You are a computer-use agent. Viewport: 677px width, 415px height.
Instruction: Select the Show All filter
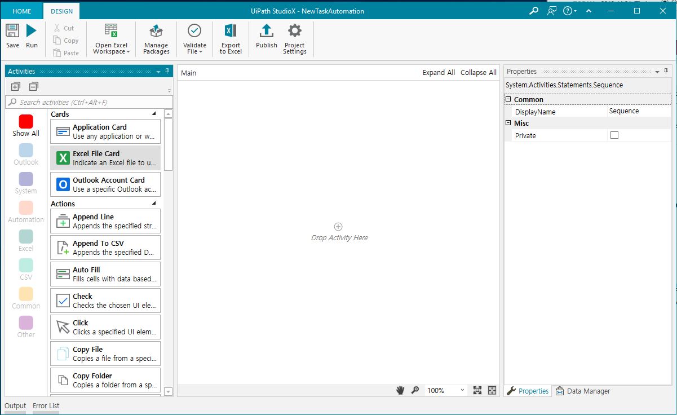26,126
